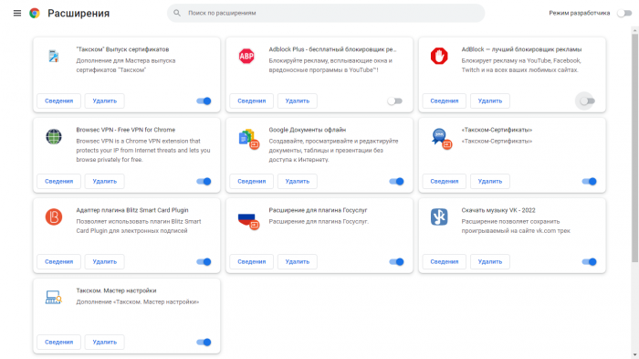The height and width of the screenshot is (359, 639).
Task: Click the Скачать музыку VK icon
Action: (439, 216)
